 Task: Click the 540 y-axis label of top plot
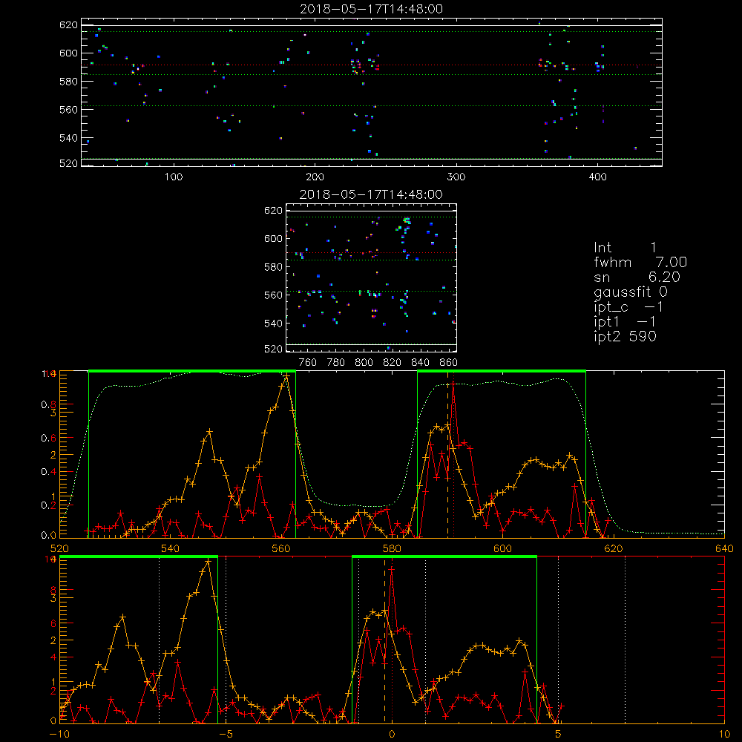pos(68,138)
